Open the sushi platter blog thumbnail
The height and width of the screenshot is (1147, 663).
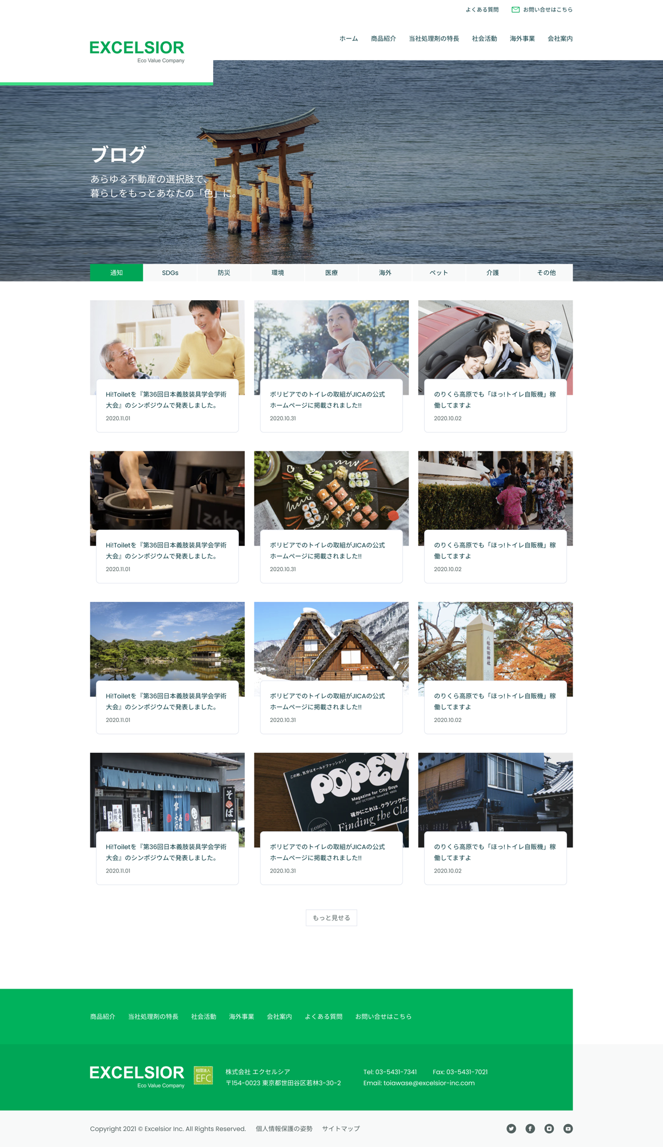(x=331, y=490)
